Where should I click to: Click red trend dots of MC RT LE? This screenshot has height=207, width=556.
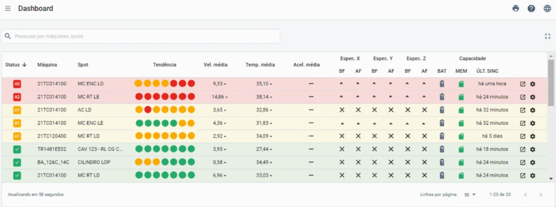[x=165, y=97]
